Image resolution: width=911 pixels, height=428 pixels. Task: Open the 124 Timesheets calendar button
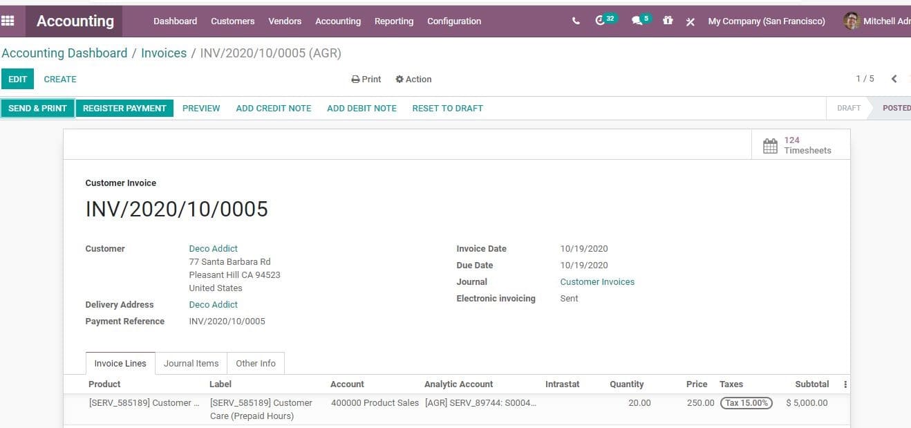coord(800,144)
